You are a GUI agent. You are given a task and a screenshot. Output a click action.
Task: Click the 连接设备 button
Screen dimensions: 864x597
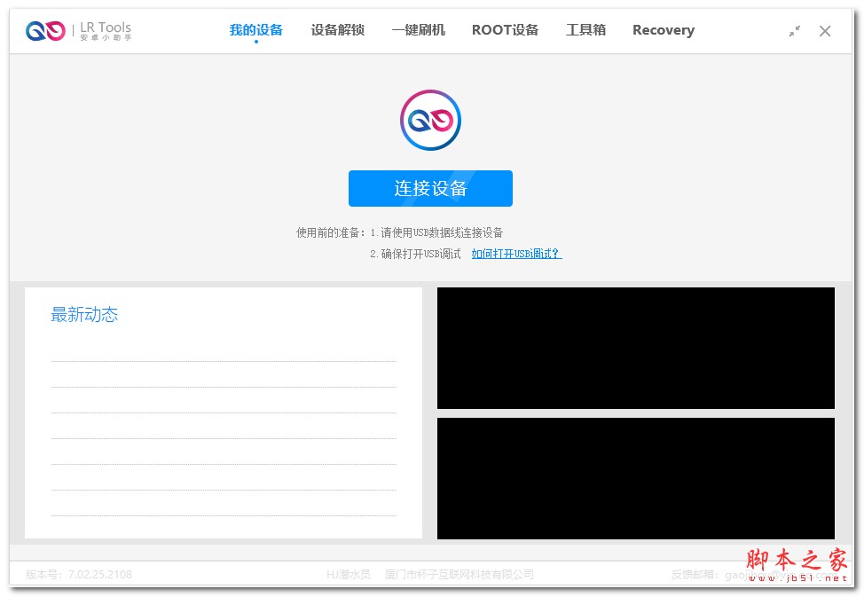click(430, 189)
